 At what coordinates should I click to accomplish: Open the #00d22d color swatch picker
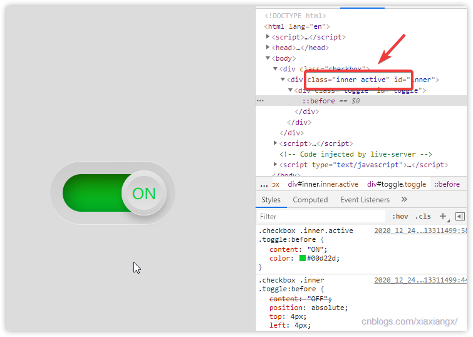(x=302, y=258)
